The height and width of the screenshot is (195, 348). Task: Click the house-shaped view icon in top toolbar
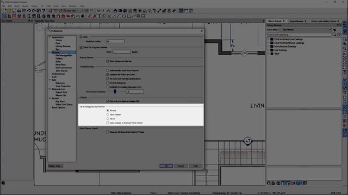tap(115, 11)
